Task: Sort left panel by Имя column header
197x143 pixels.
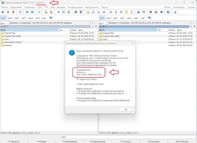Action: point(30,30)
